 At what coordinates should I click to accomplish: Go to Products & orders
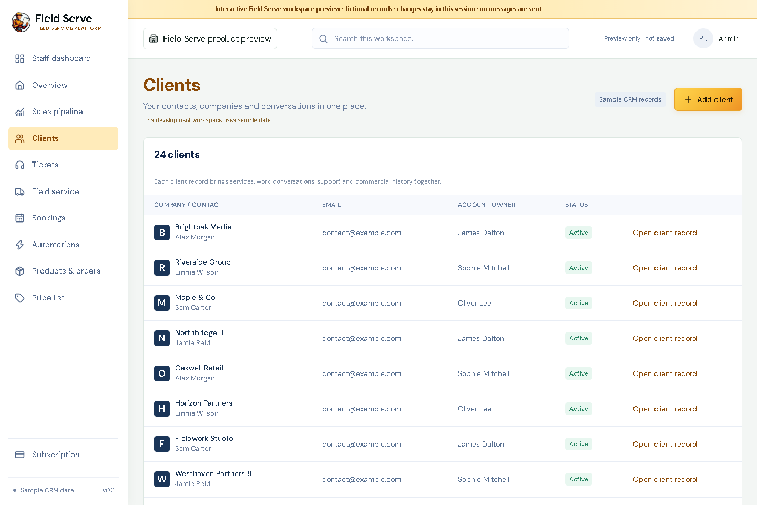pyautogui.click(x=63, y=271)
